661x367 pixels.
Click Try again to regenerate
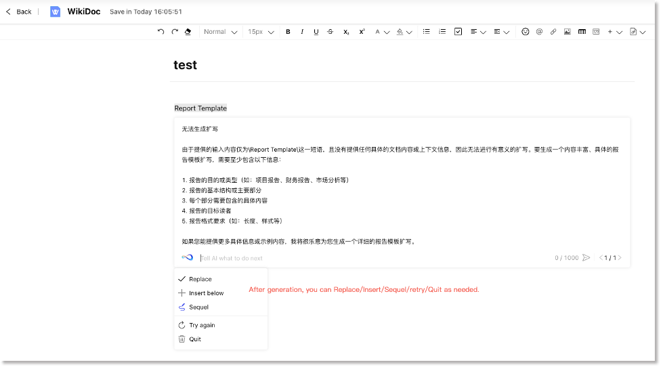point(202,325)
